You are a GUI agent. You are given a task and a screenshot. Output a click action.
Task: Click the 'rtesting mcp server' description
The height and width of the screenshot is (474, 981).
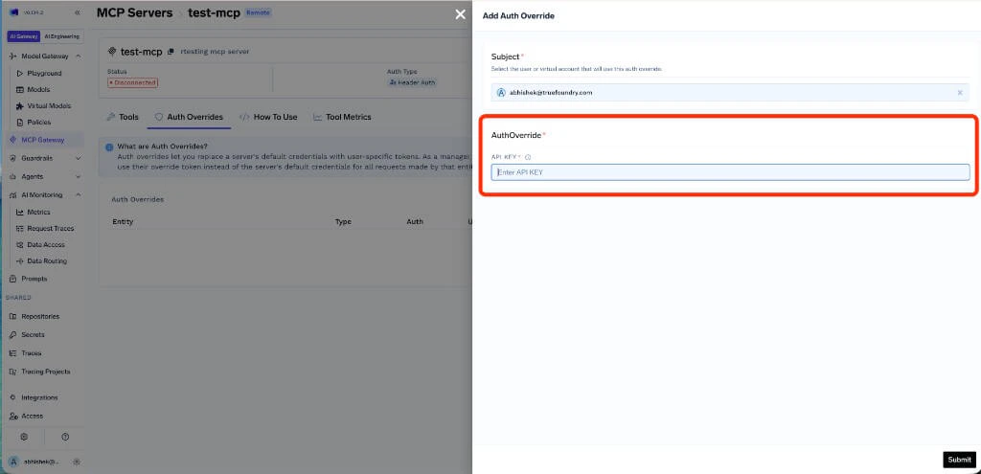click(215, 52)
